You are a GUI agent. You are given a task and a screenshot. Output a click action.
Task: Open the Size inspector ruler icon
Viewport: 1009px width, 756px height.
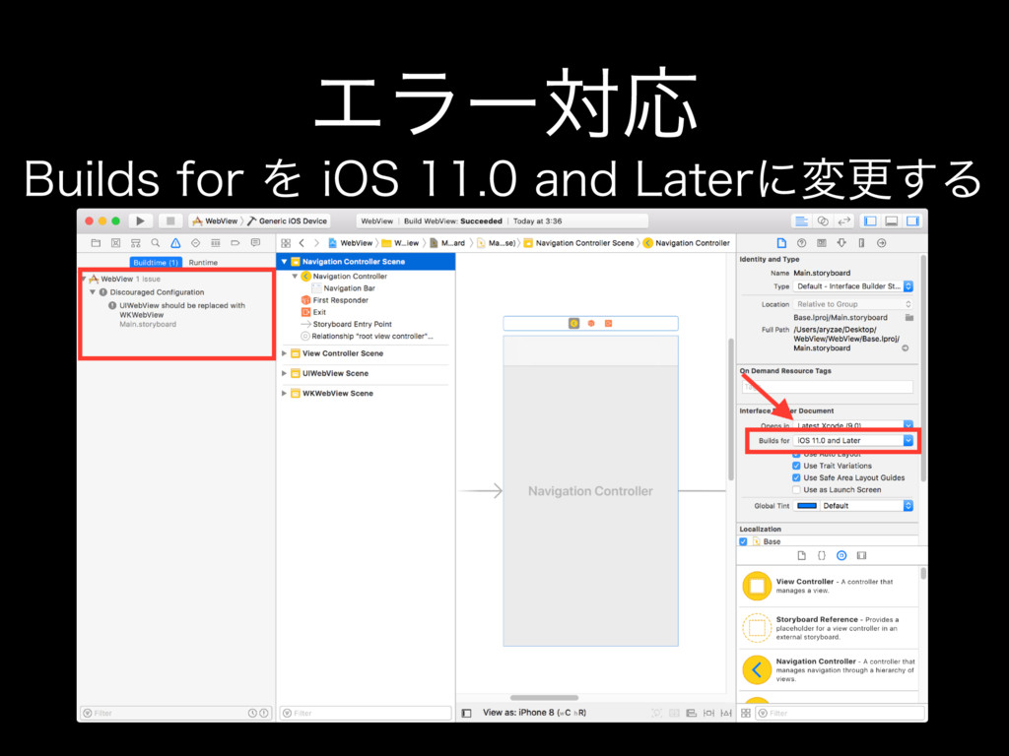(861, 243)
